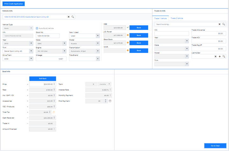Open Price options three-dot menu
The height and width of the screenshot is (151, 229).
(x=54, y=84)
